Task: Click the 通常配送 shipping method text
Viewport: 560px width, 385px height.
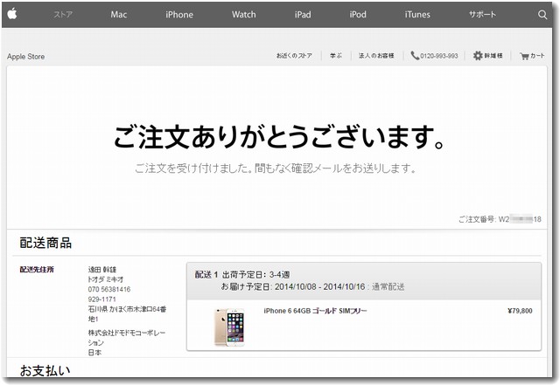Action: pos(388,286)
